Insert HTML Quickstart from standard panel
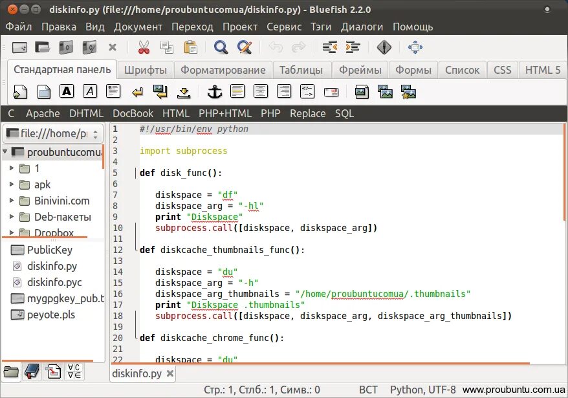568x398 pixels. [x=20, y=92]
